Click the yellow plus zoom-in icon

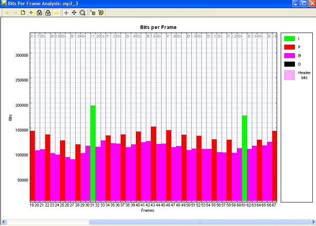tap(6, 12)
